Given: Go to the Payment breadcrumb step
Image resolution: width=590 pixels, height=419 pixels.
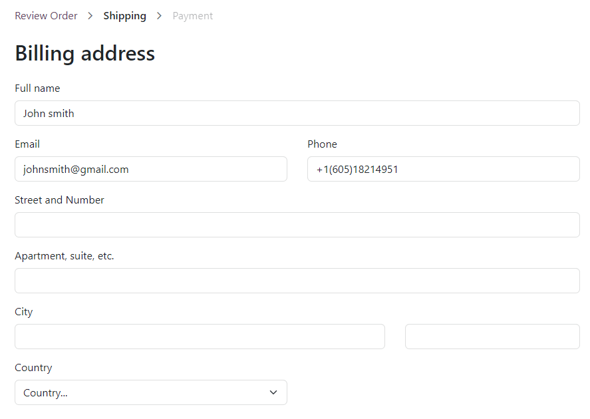Looking at the screenshot, I should [193, 16].
